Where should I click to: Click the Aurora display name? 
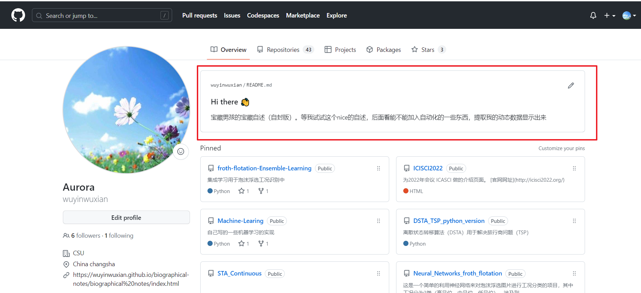click(x=79, y=187)
